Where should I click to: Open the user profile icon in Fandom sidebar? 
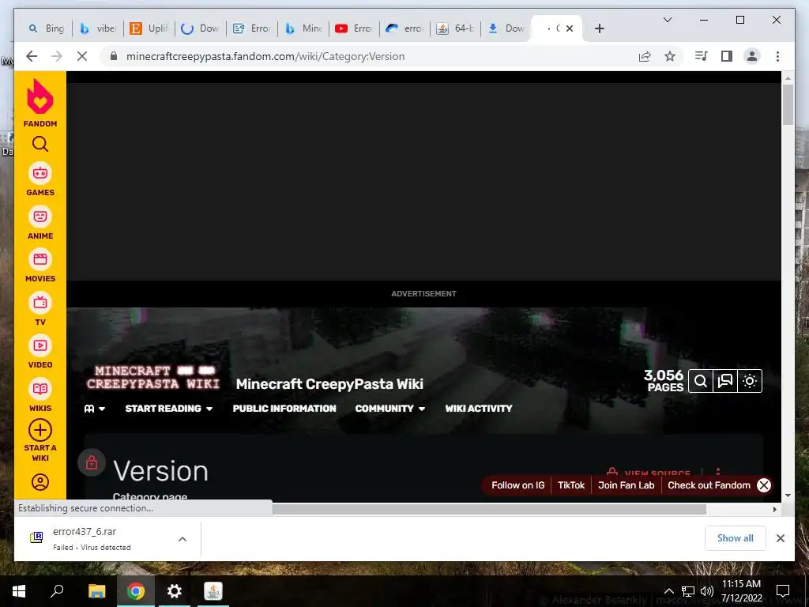(x=40, y=482)
